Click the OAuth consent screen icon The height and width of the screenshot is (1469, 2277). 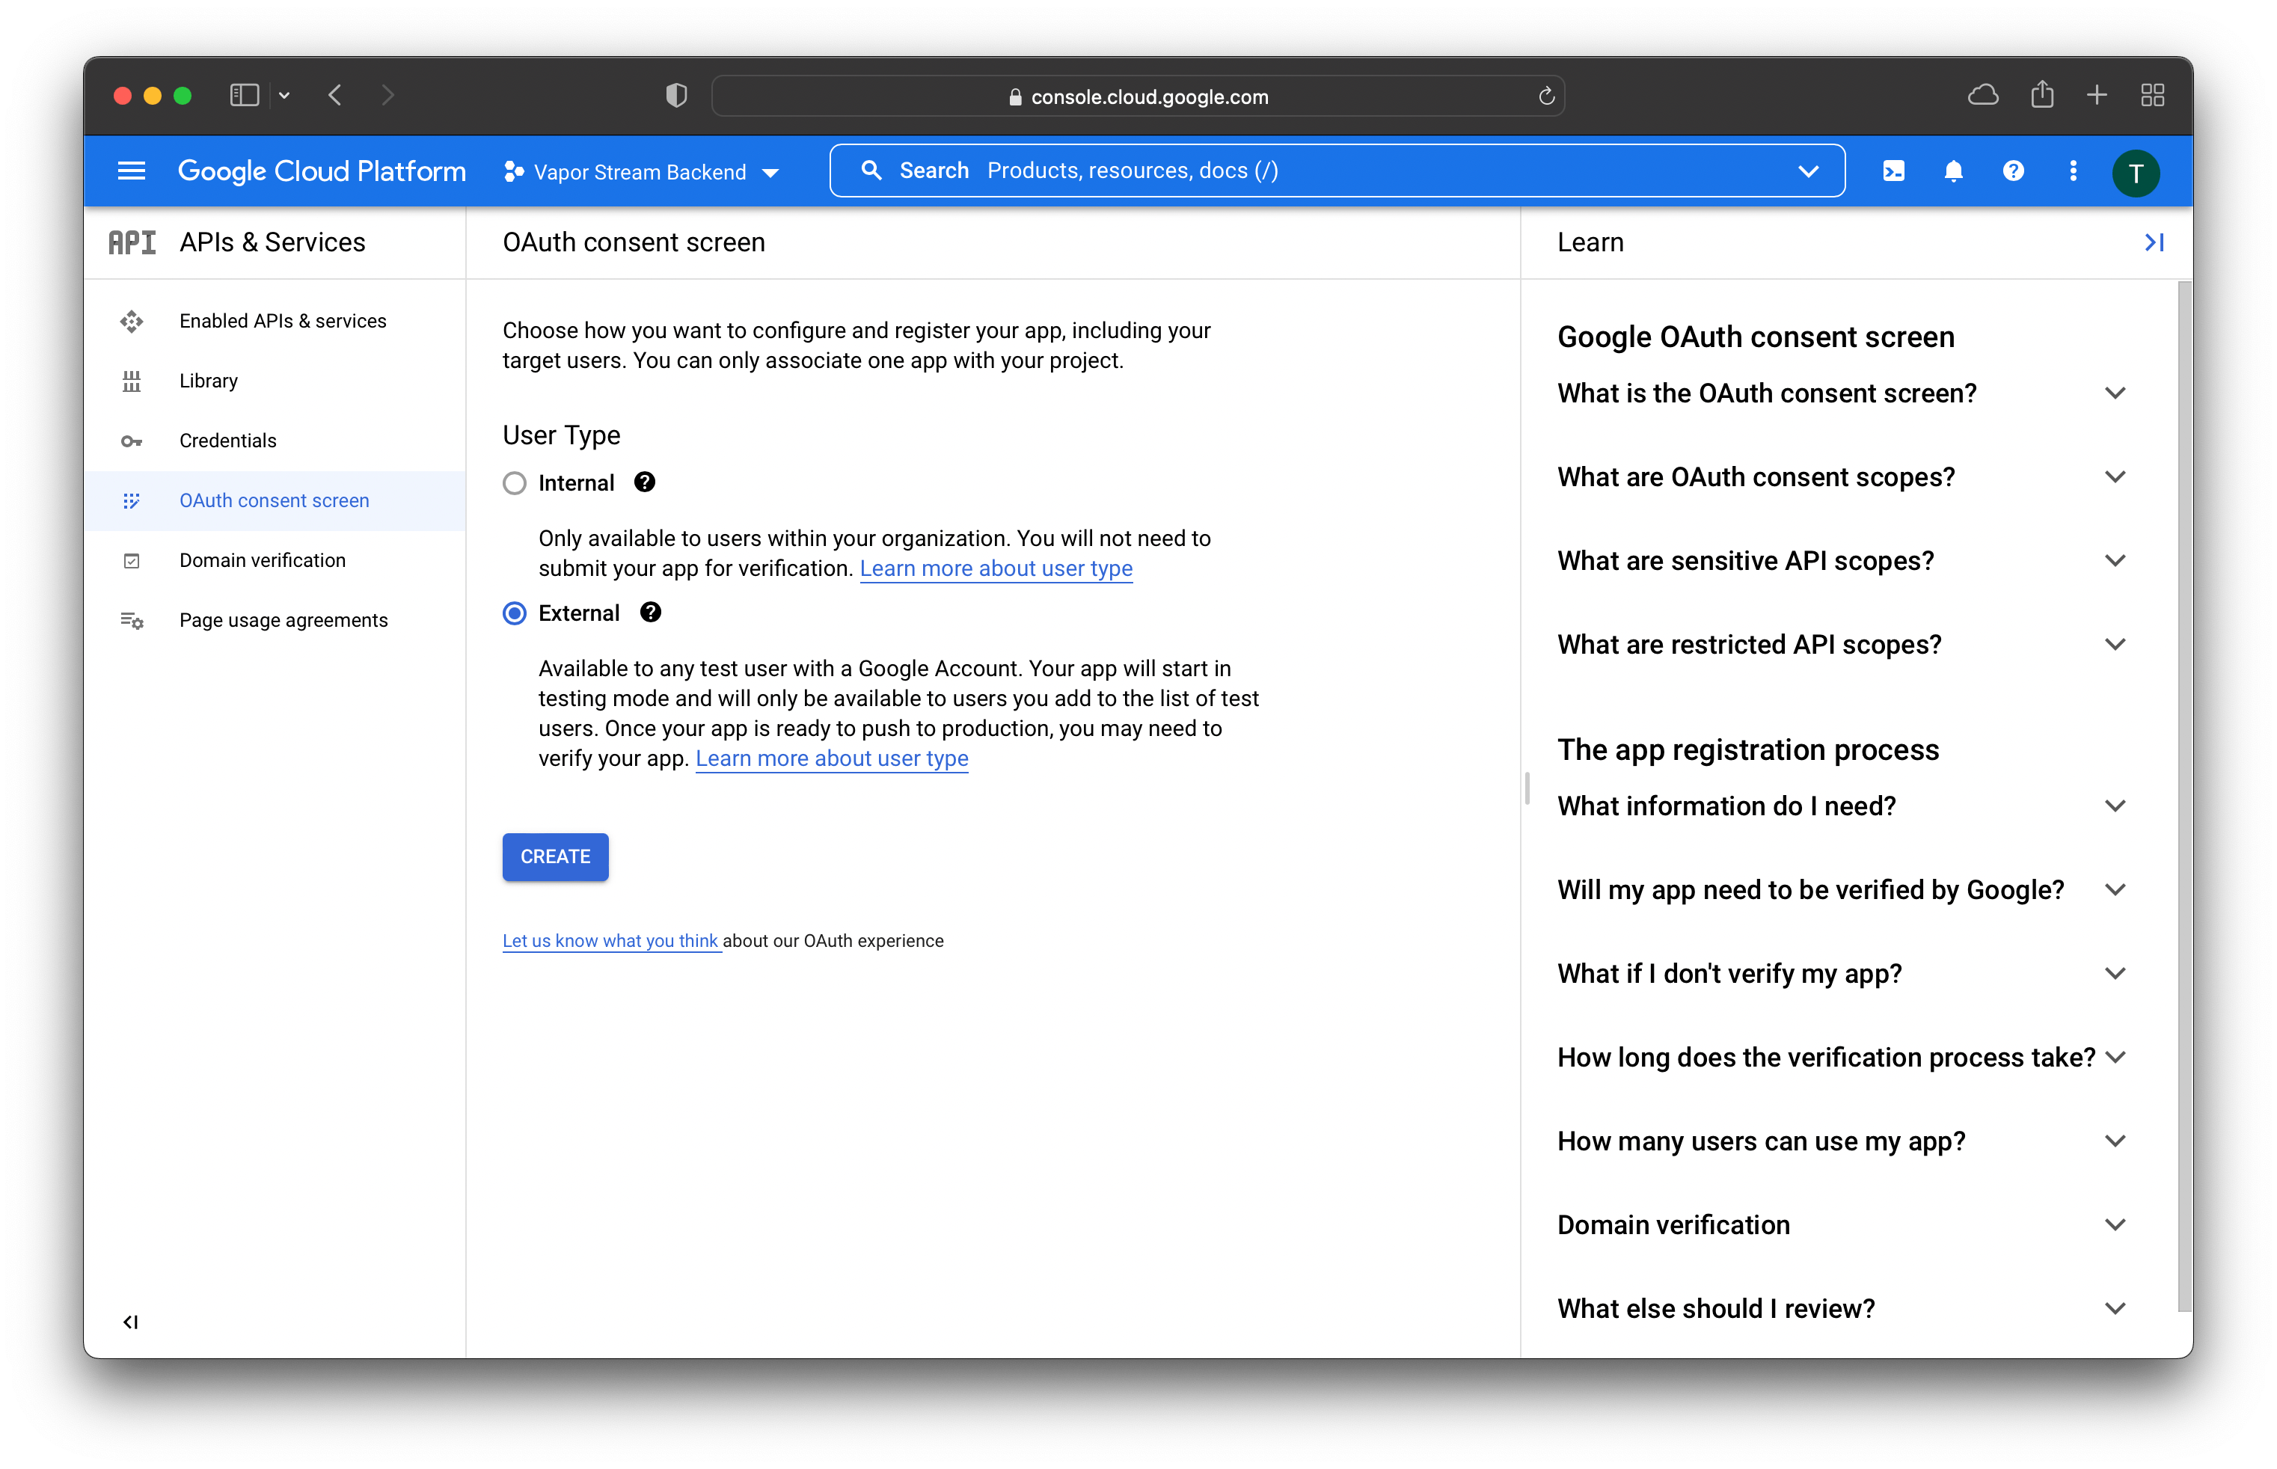pyautogui.click(x=132, y=500)
